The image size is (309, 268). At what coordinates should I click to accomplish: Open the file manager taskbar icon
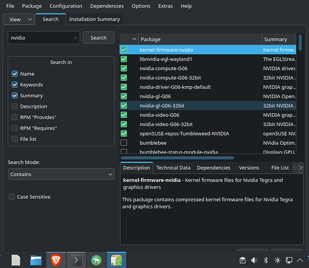click(x=36, y=260)
